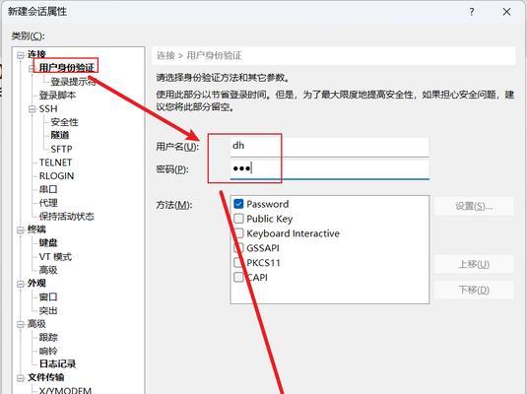The height and width of the screenshot is (394, 527).
Task: Uncheck the Password method checkbox
Action: (x=238, y=204)
